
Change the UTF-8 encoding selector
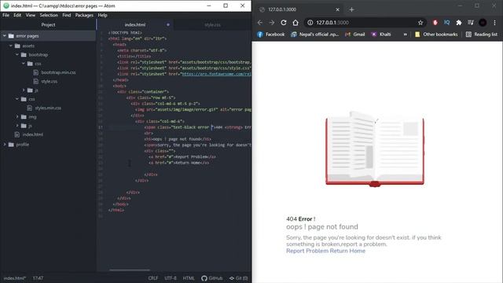tap(171, 278)
